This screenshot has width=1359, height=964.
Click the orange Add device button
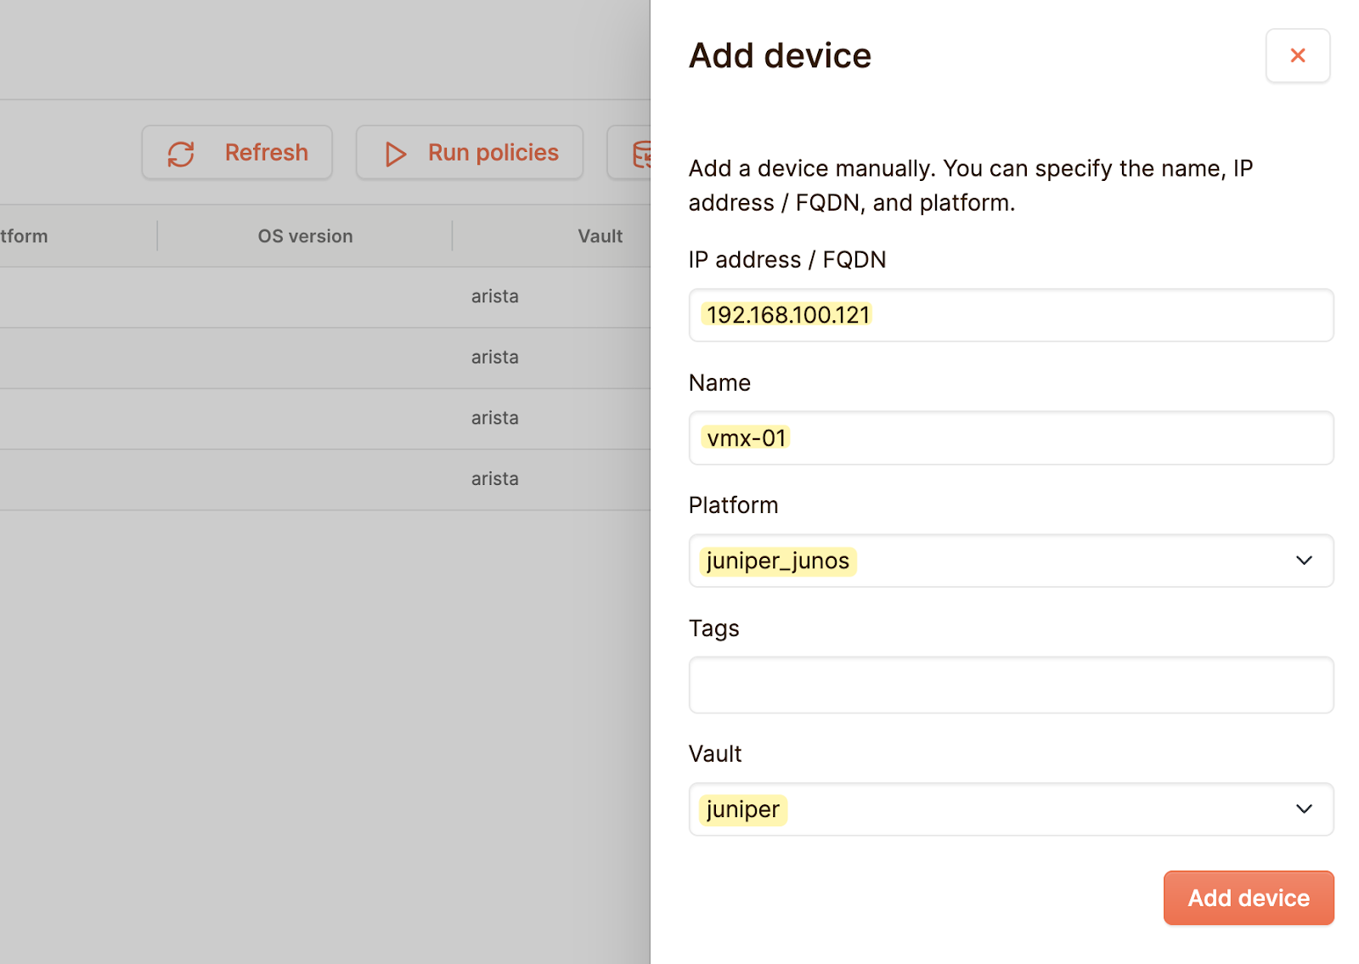[x=1249, y=898]
